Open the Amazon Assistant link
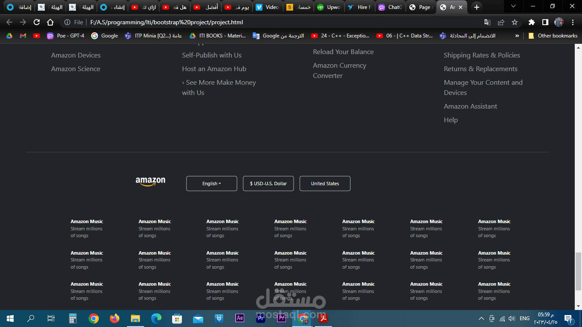Viewport: 582px width, 327px height. point(470,106)
